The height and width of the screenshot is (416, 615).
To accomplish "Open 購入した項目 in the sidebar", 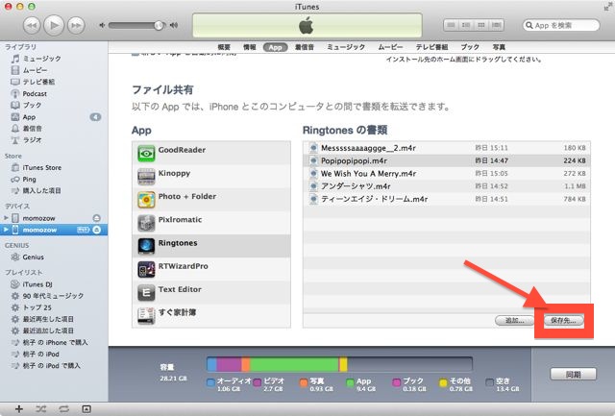I will (x=41, y=190).
